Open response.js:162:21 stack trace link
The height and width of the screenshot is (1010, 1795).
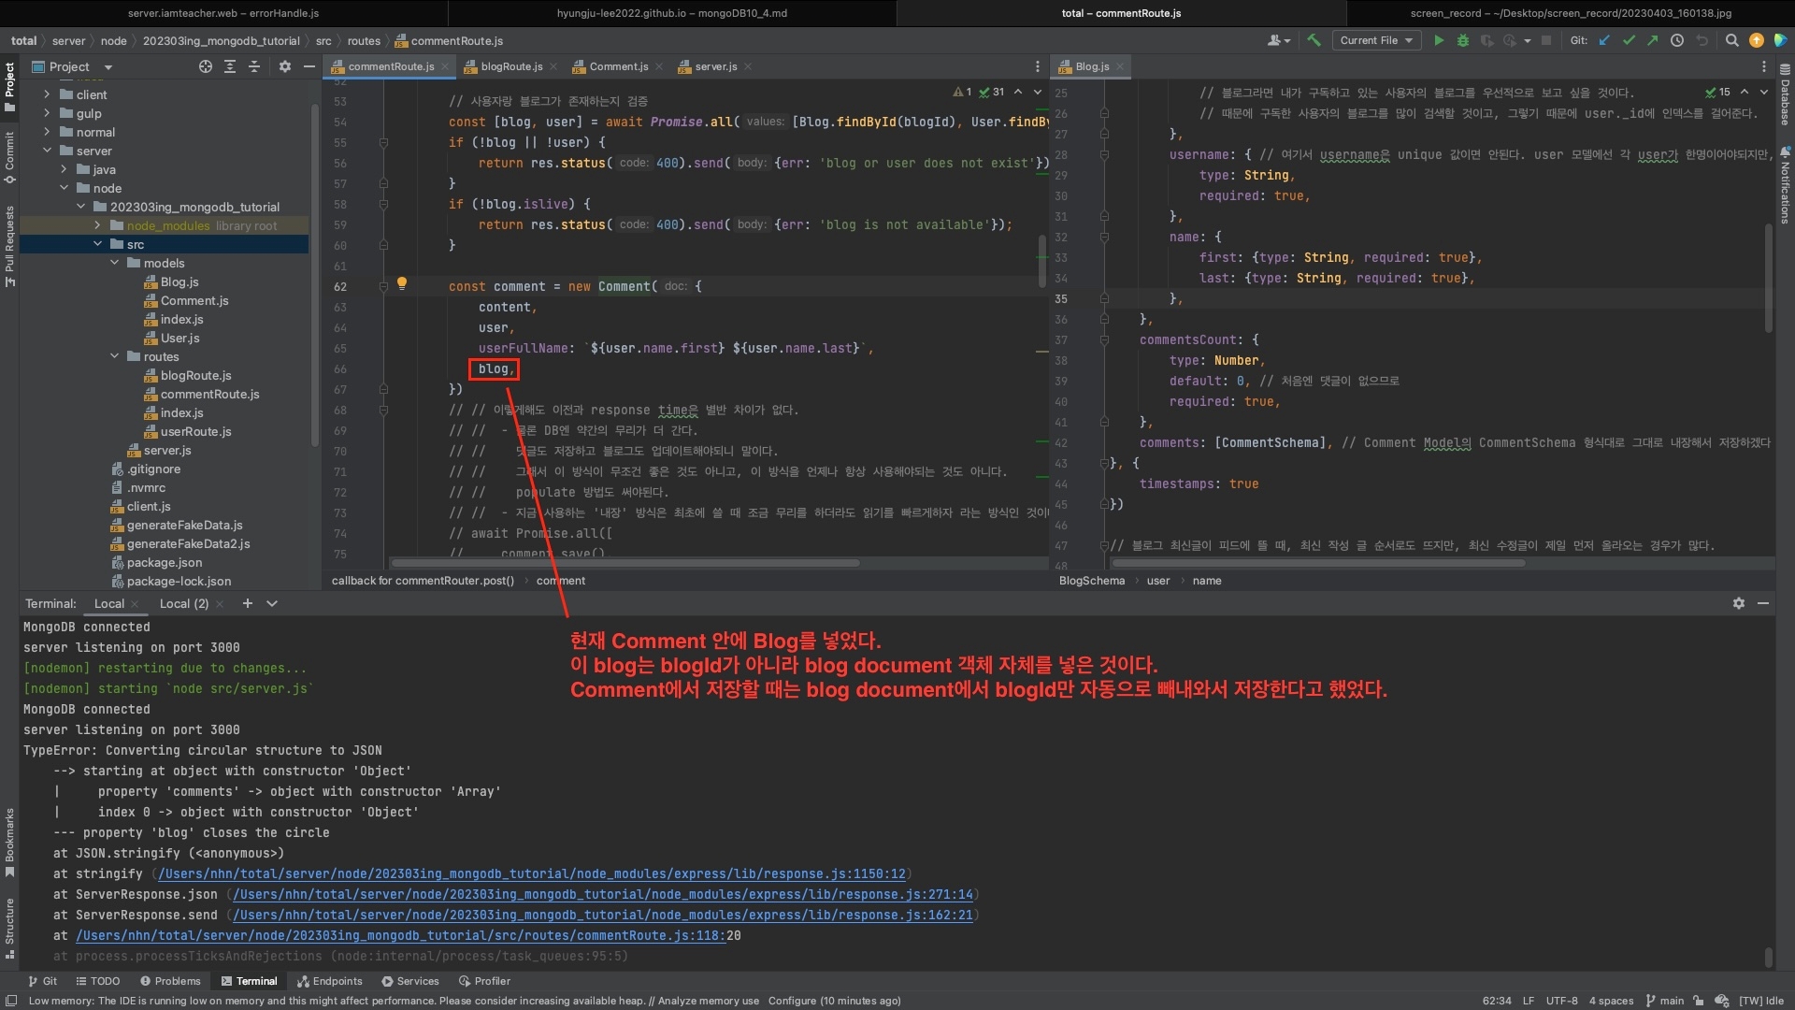pyautogui.click(x=603, y=915)
